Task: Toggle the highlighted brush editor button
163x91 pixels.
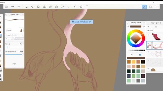Action: (x=144, y=7)
